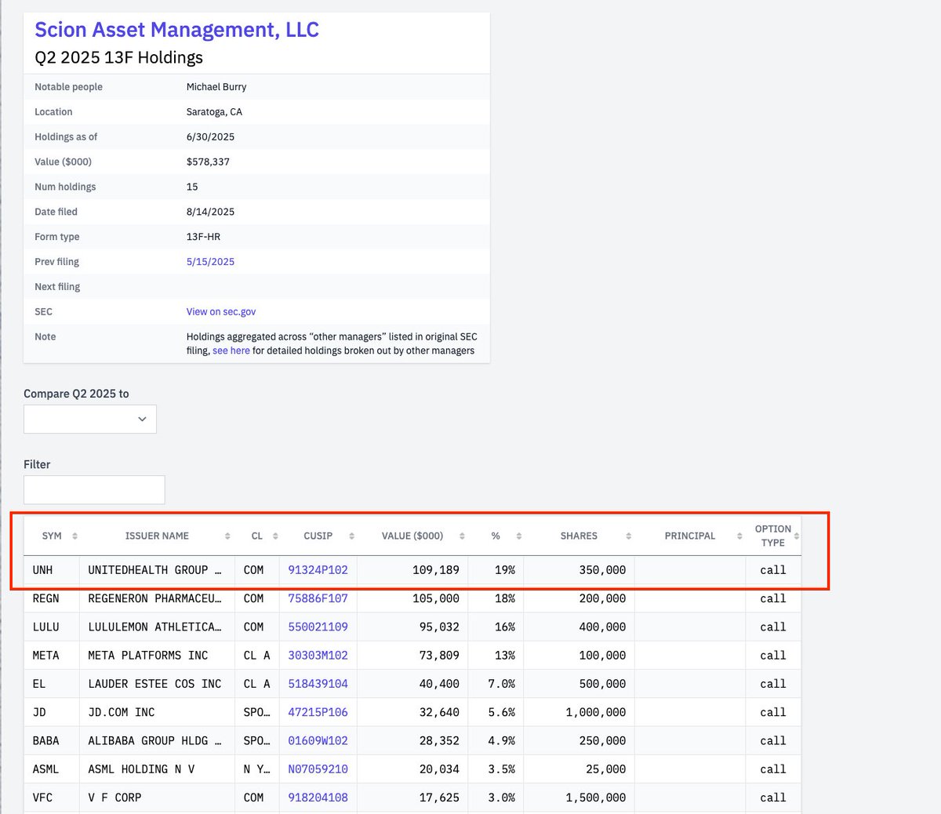Click the 1,500,000 shares cell
Viewport: 941px width, 814px height.
579,798
